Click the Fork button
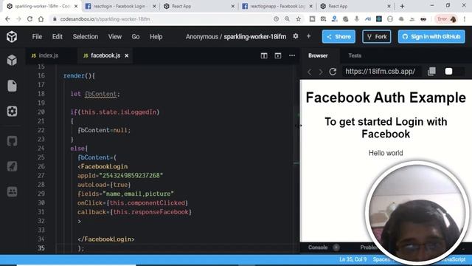The height and width of the screenshot is (266, 472). pos(377,36)
